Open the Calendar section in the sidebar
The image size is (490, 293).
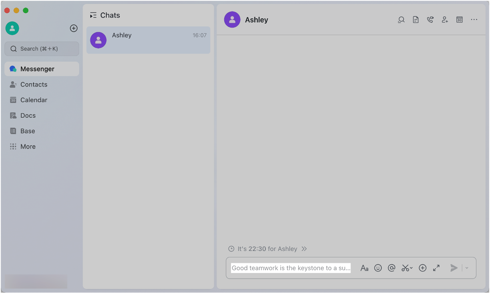(x=34, y=100)
